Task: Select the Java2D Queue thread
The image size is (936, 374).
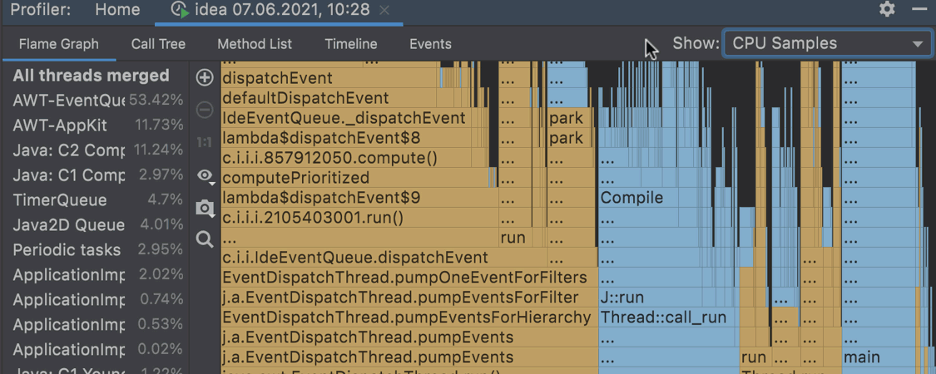Action: 68,225
